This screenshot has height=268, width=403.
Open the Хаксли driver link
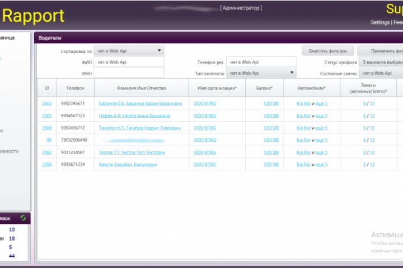click(128, 164)
